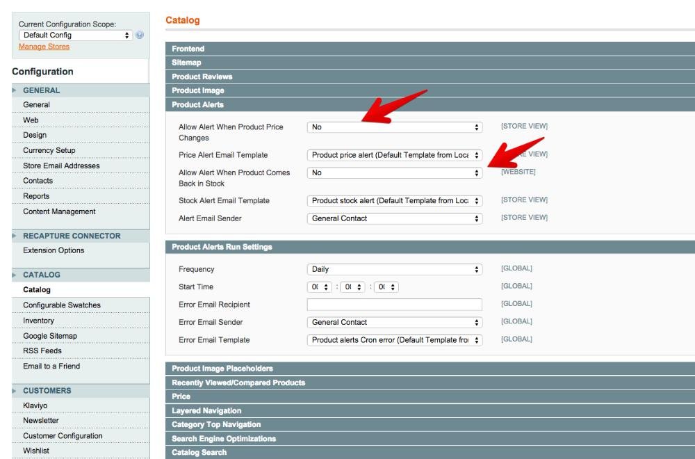695x459 pixels.
Task: Click the Manage Stores link
Action: click(x=44, y=47)
